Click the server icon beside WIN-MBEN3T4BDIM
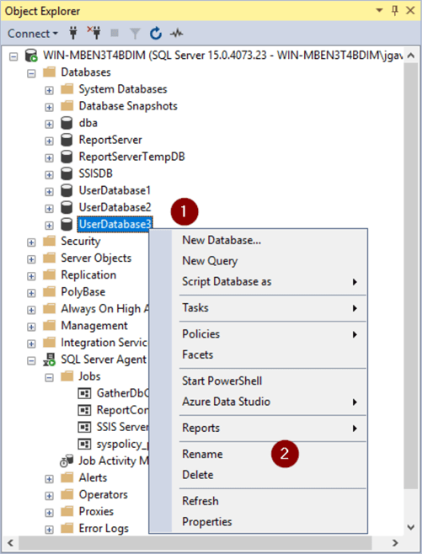This screenshot has width=422, height=554. 31,56
